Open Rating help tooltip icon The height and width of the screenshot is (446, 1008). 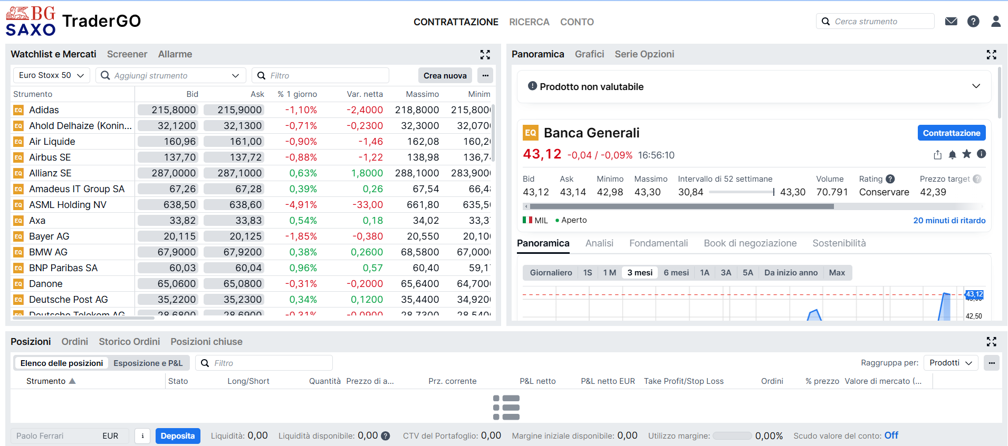point(890,179)
